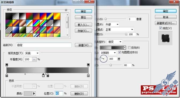The height and width of the screenshot is (98, 180).
Task: Open the presets flyout menu arrow
Action: pyautogui.click(x=66, y=10)
